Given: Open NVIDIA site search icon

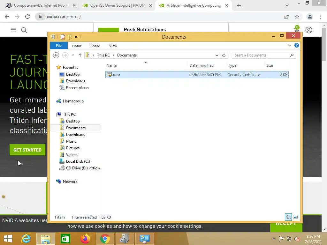Looking at the screenshot, I should [24, 30].
